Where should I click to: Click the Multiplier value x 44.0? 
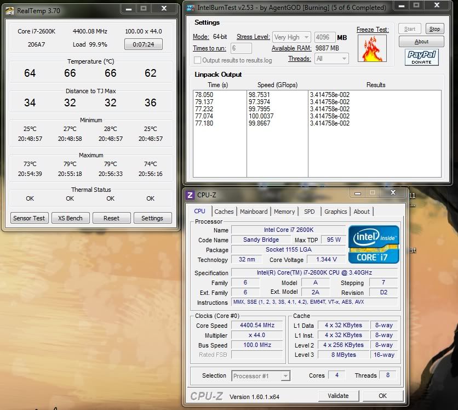click(257, 335)
